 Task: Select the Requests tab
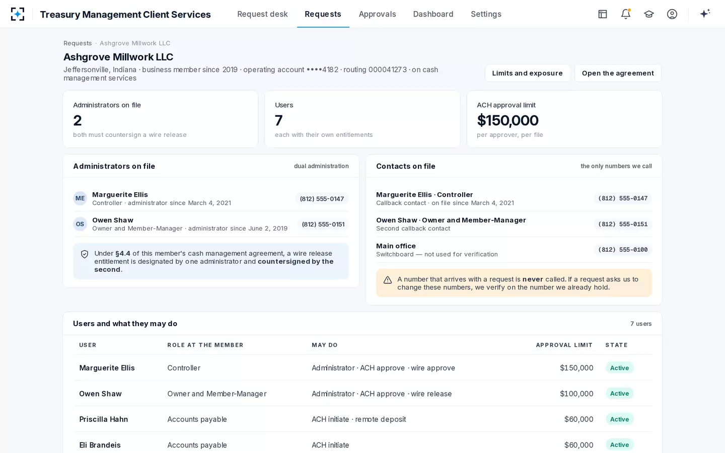pos(323,14)
